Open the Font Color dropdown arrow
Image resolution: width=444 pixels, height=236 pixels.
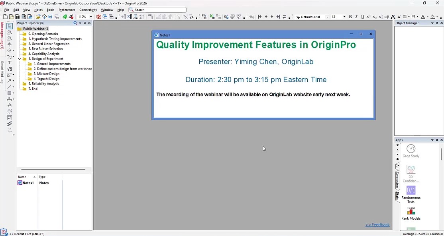[x=428, y=17]
